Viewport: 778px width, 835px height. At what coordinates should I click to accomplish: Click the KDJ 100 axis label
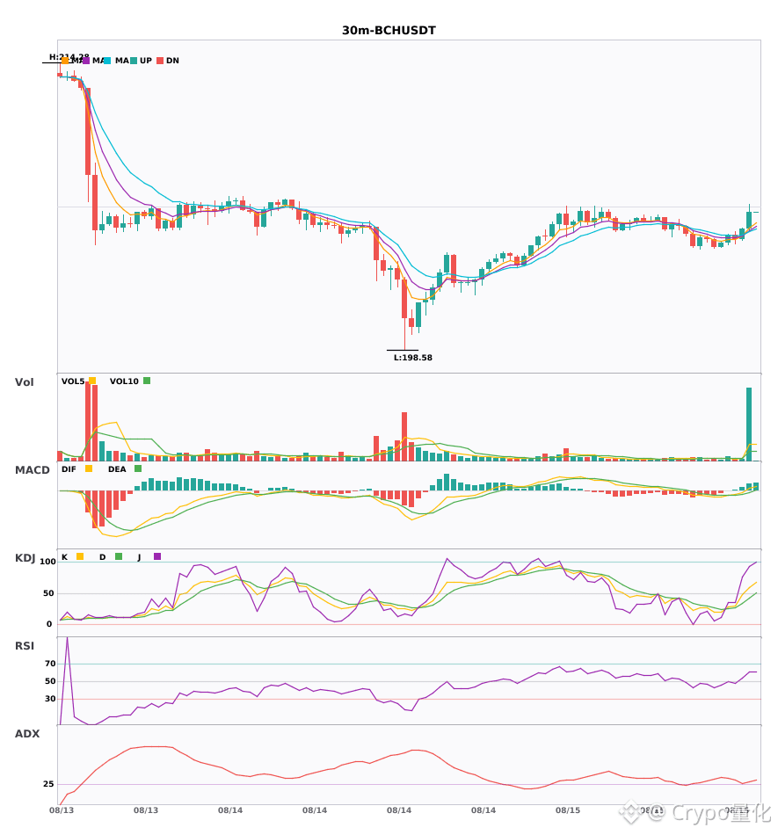click(x=48, y=562)
